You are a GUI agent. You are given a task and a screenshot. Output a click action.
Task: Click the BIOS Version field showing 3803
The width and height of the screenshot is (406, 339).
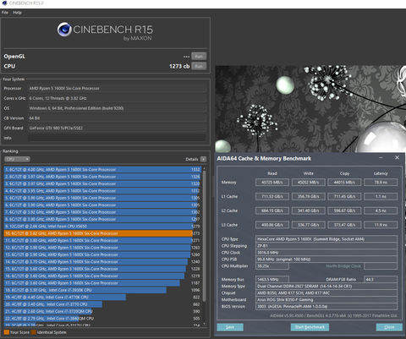(326, 307)
